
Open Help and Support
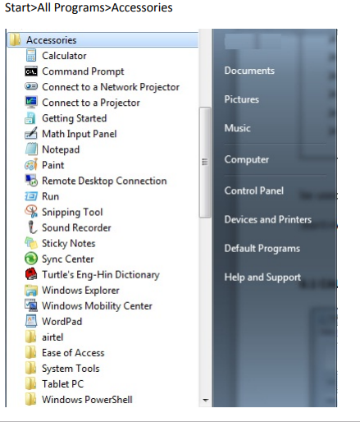point(262,278)
